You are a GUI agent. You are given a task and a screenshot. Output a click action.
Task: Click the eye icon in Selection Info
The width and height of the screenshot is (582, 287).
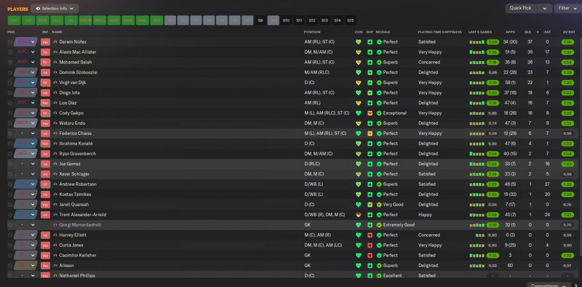[x=38, y=9]
